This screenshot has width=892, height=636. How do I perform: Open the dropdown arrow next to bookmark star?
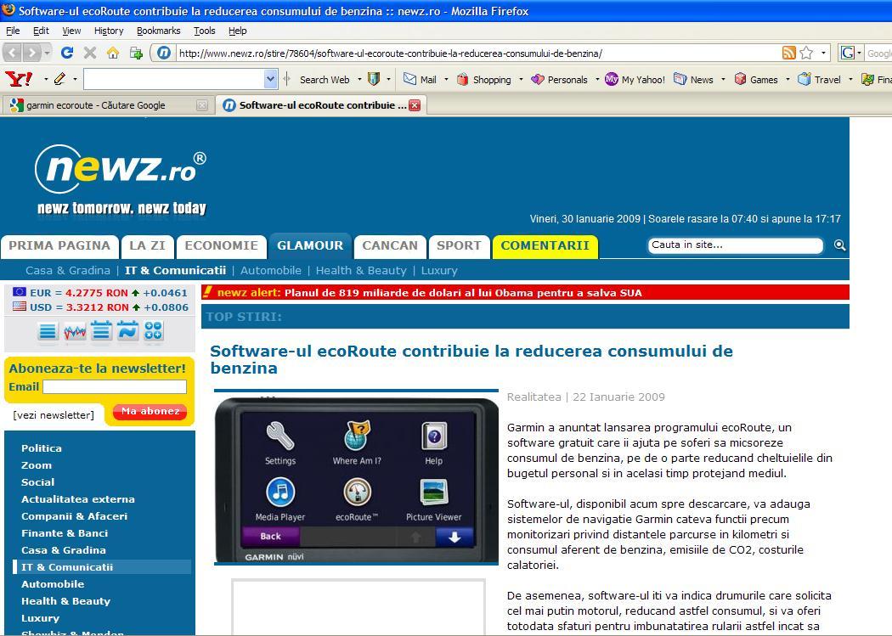(x=823, y=53)
